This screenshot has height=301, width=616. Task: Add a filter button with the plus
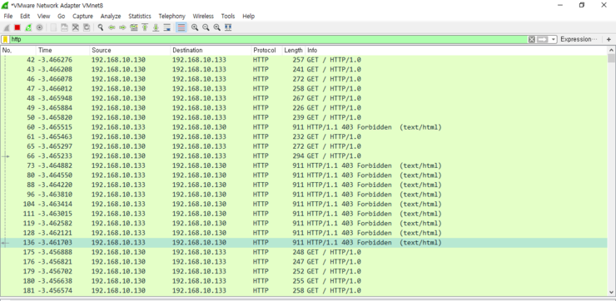609,39
